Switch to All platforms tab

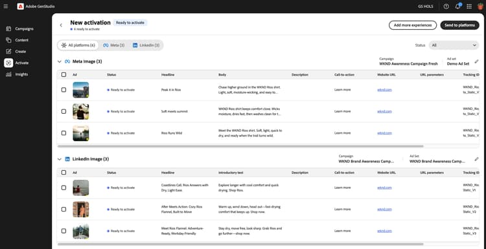(78, 45)
